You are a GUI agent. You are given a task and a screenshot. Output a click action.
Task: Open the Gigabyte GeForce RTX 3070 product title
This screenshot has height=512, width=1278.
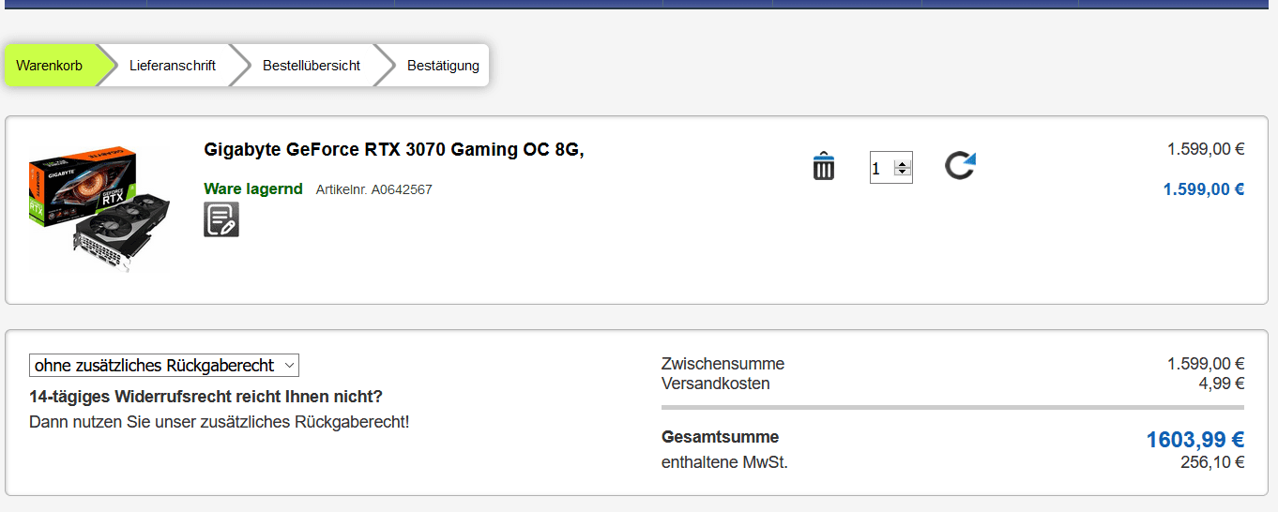[394, 149]
